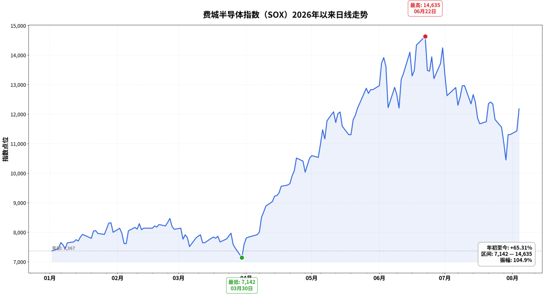Select the 最高: 14,635 annotation box
The width and height of the screenshot is (545, 294).
click(x=425, y=9)
